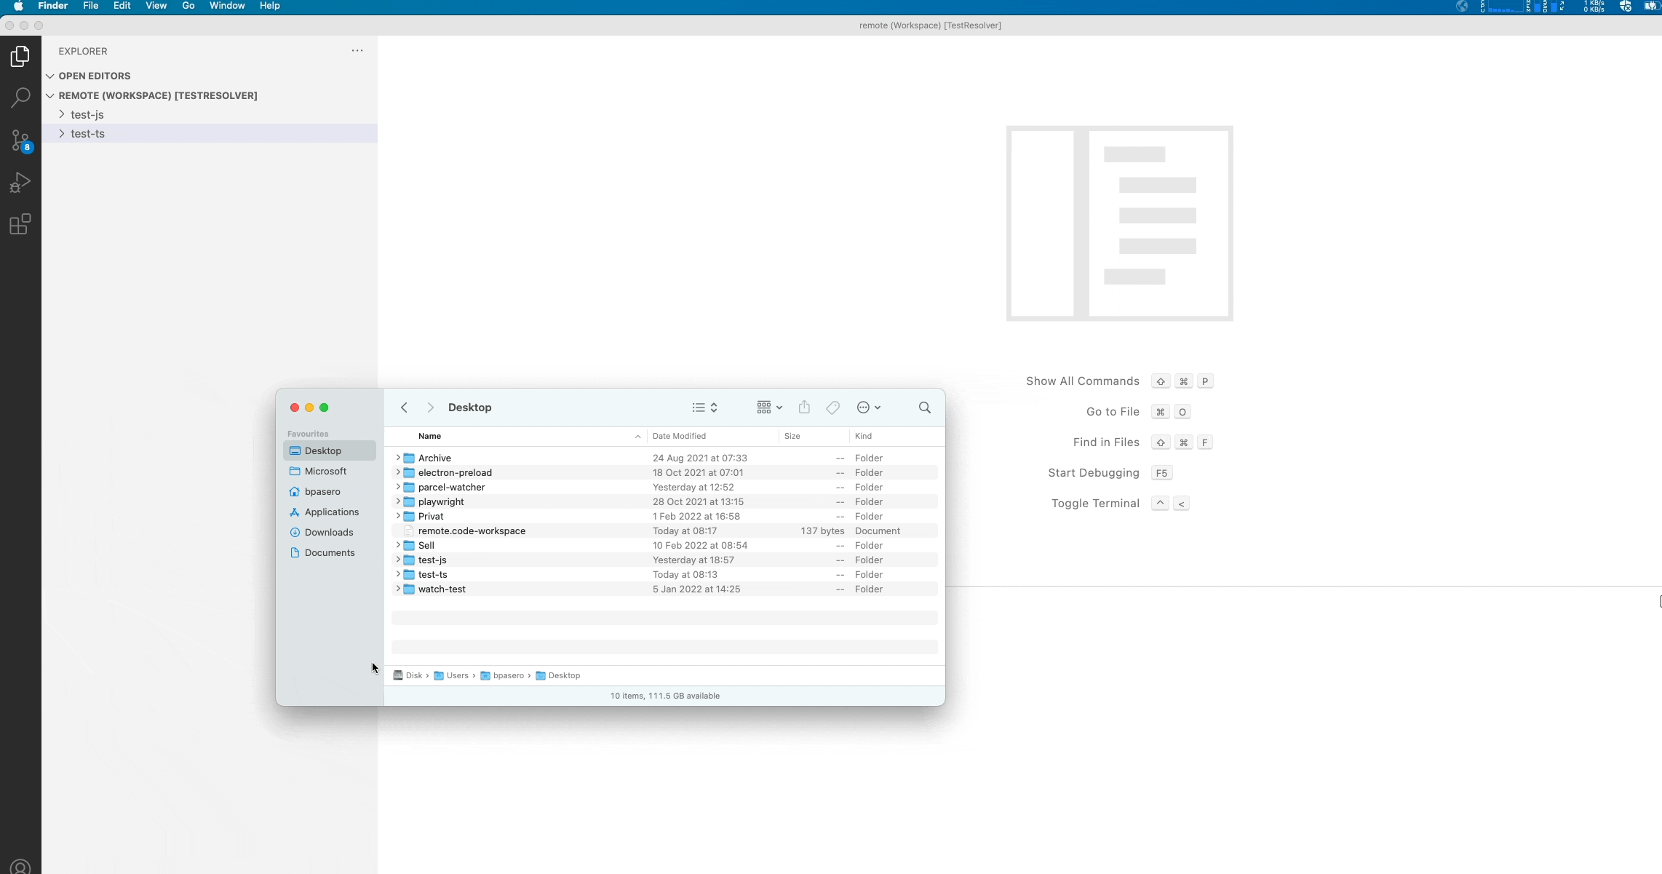
Task: Open Users from the Finder path bar
Action: tap(457, 675)
